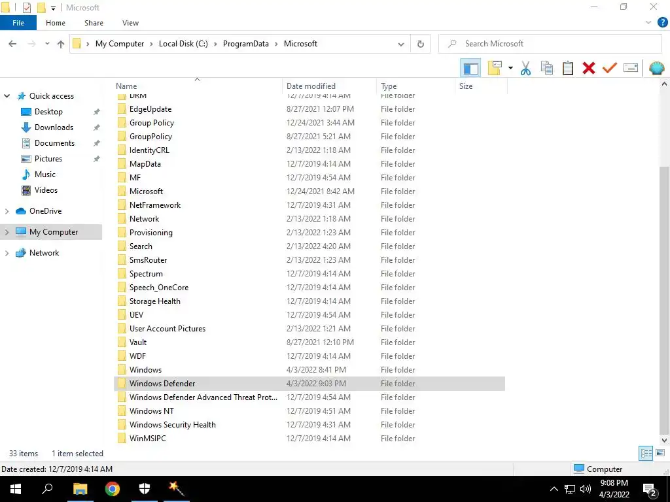This screenshot has width=670, height=502.
Task: Sort by the Type column header
Action: [416, 86]
